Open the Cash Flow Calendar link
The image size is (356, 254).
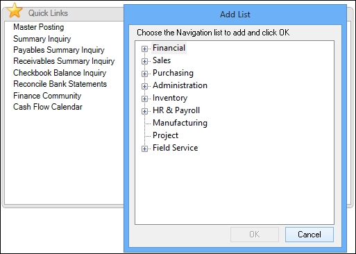(48, 107)
